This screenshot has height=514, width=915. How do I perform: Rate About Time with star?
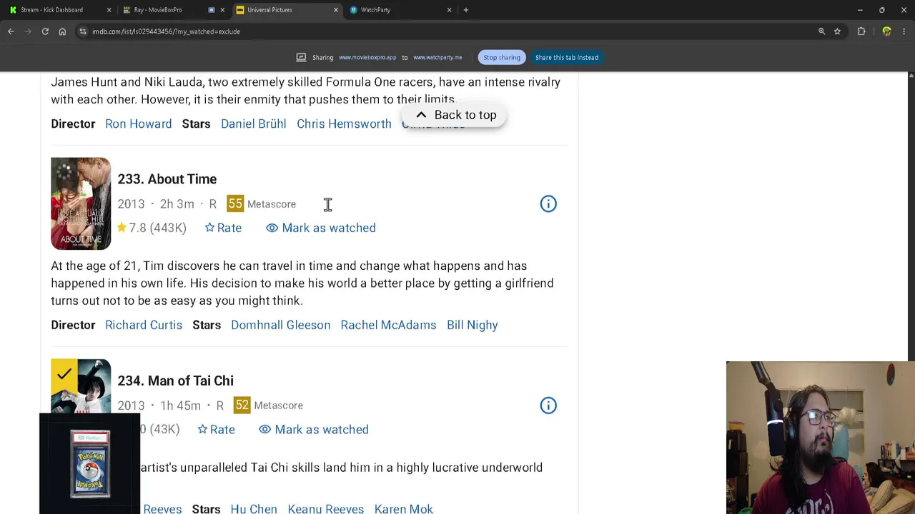223,228
